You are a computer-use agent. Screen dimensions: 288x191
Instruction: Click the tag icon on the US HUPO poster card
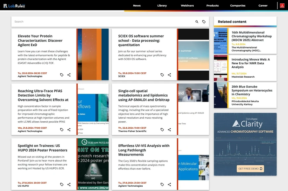pos(61,184)
